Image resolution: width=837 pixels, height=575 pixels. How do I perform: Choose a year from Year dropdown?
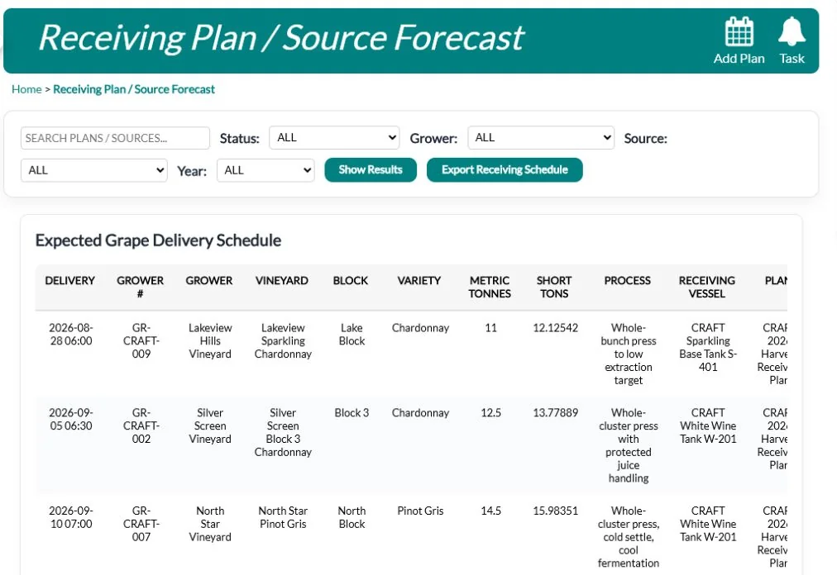click(265, 170)
